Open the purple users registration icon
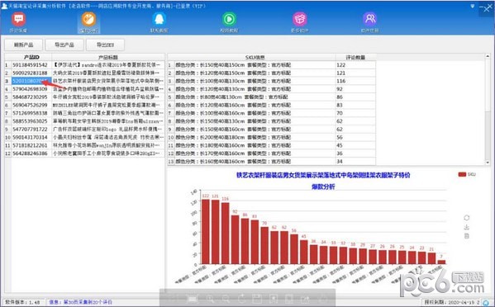This screenshot has width=495, height=307. coord(369,19)
